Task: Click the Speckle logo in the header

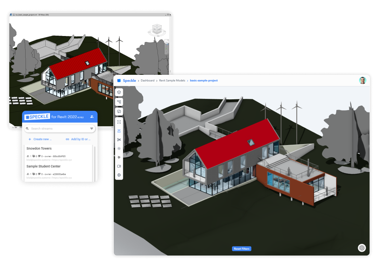Action: click(127, 80)
